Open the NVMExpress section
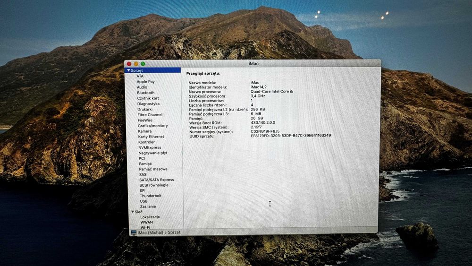The image size is (472, 266). (150, 147)
